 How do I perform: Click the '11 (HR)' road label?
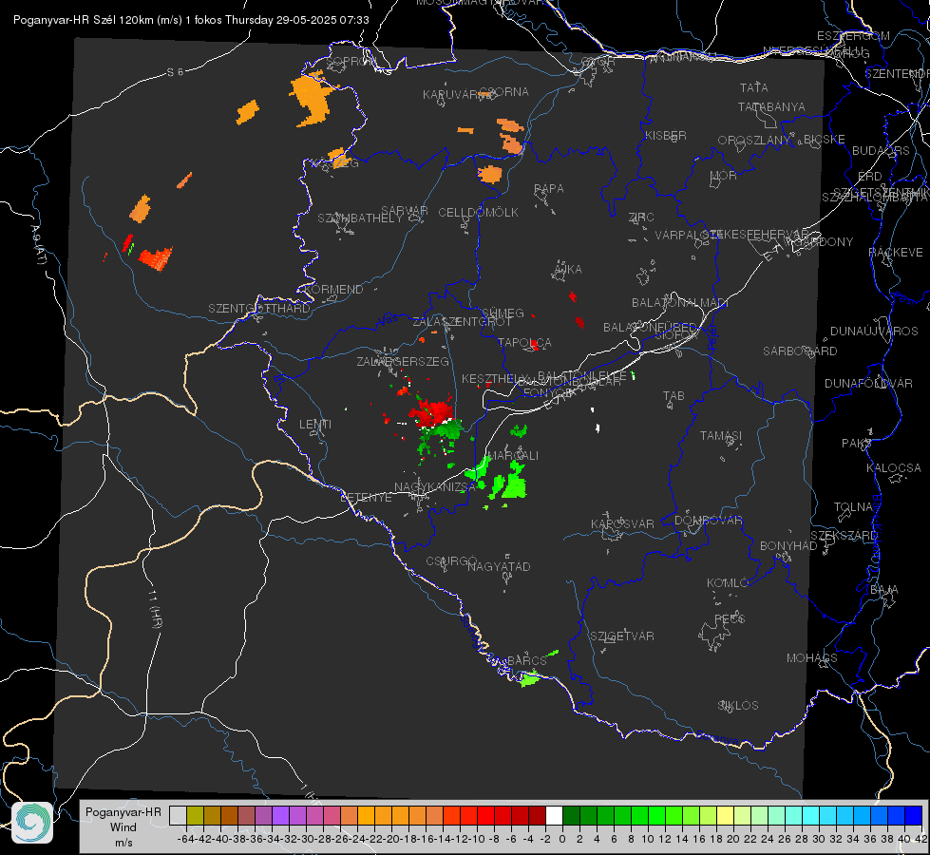[154, 609]
